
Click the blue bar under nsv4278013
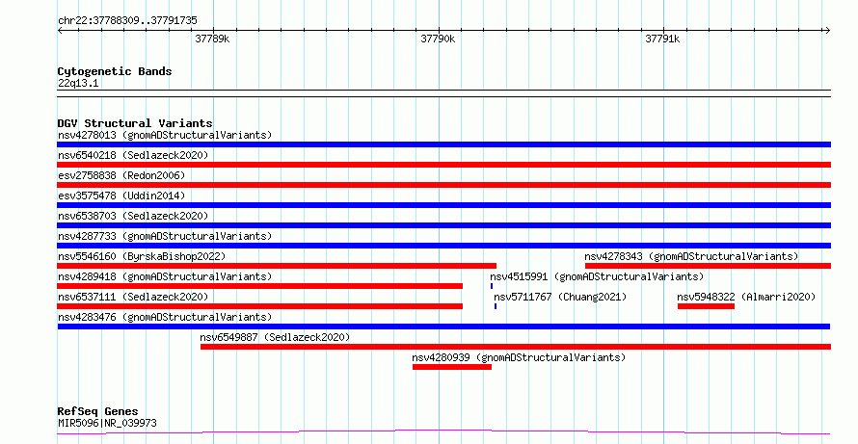443,144
